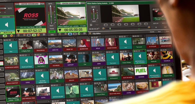Jump to clip end in Clip Editor transport
This screenshot has height=104, width=195.
coord(146,24)
